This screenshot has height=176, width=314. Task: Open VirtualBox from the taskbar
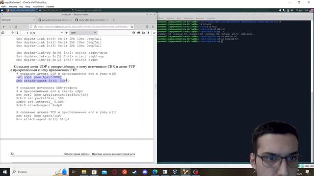[175, 172]
